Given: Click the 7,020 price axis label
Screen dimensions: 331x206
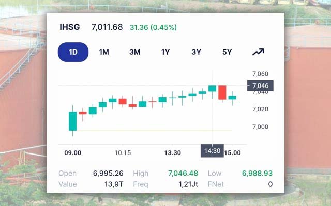Looking at the screenshot, I should pos(260,109).
